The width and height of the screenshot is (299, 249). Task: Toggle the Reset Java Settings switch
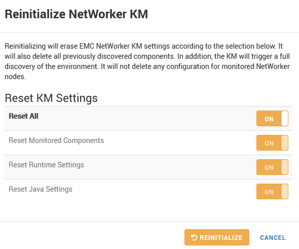point(272,191)
